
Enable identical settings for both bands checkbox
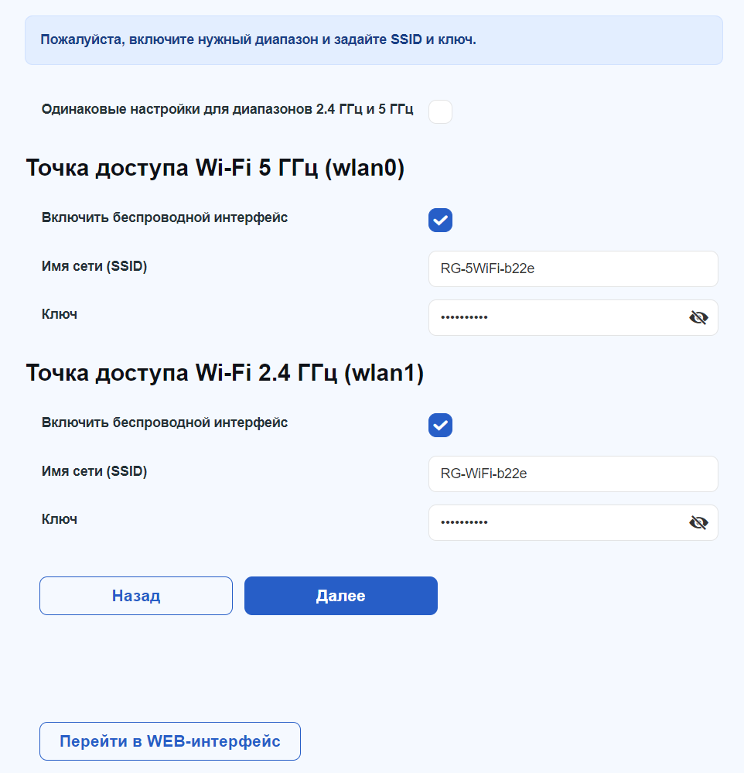[x=440, y=111]
